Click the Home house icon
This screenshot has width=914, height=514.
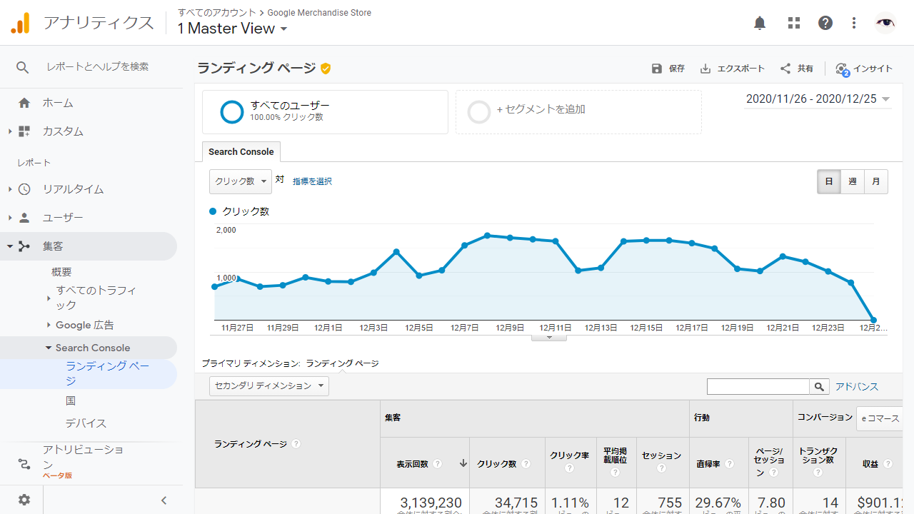point(24,103)
